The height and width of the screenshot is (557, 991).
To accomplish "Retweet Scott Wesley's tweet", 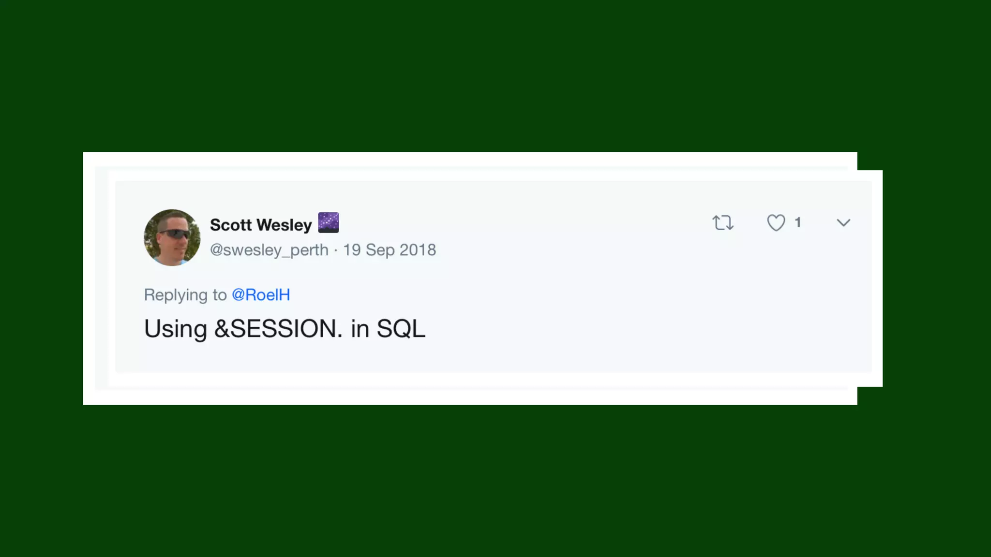I will click(x=723, y=223).
